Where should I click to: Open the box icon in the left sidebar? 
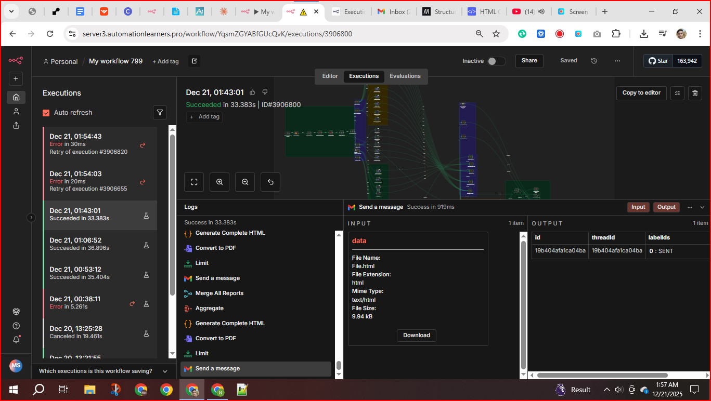click(x=16, y=312)
